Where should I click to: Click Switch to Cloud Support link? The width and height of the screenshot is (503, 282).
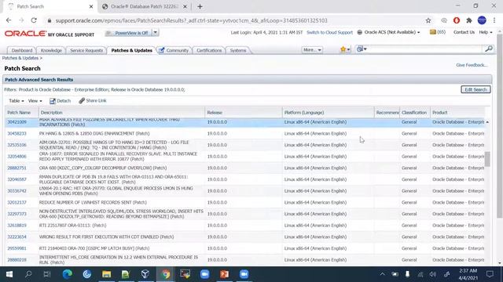tap(329, 32)
